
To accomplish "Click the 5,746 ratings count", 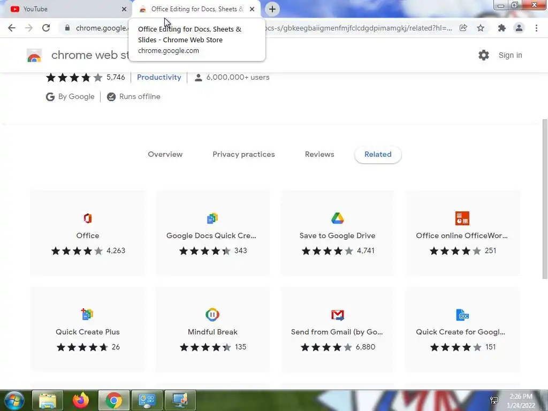I will point(116,77).
